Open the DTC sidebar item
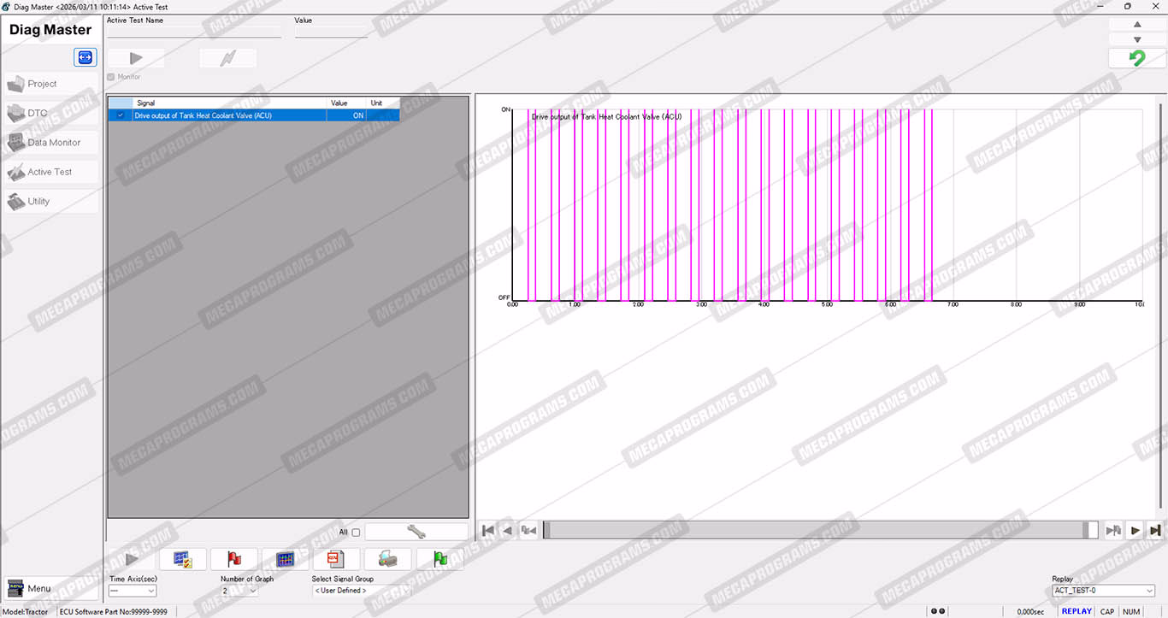 pos(50,113)
